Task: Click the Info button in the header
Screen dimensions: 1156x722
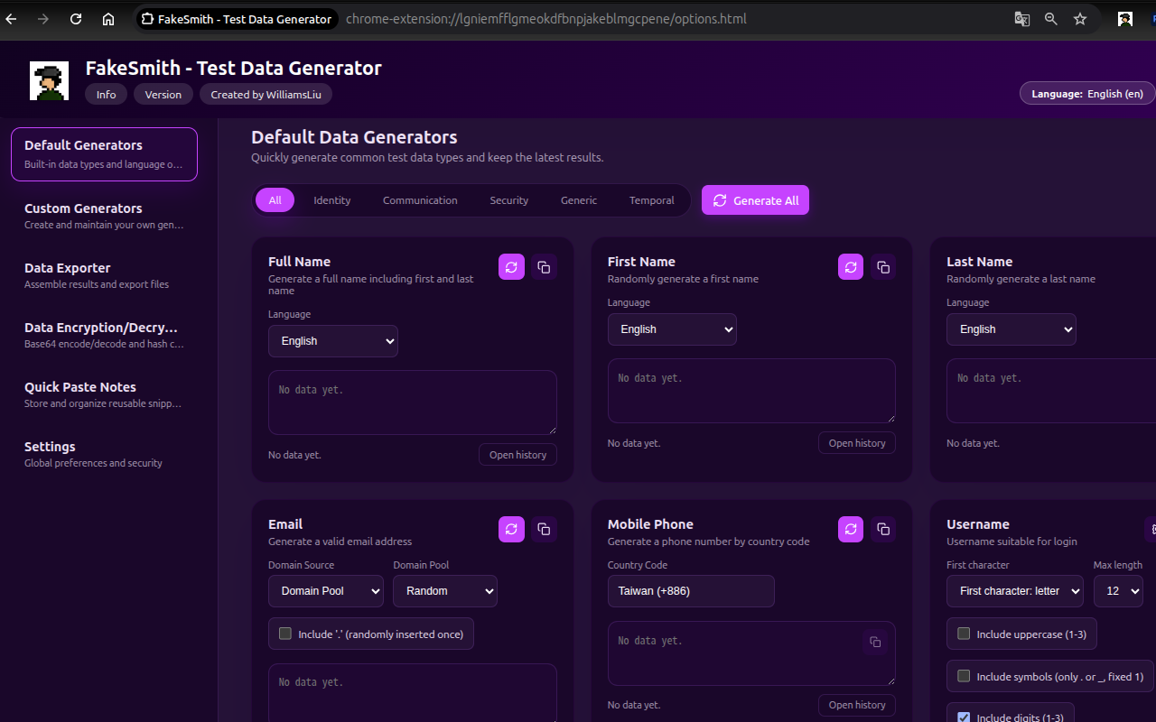Action: [x=107, y=94]
